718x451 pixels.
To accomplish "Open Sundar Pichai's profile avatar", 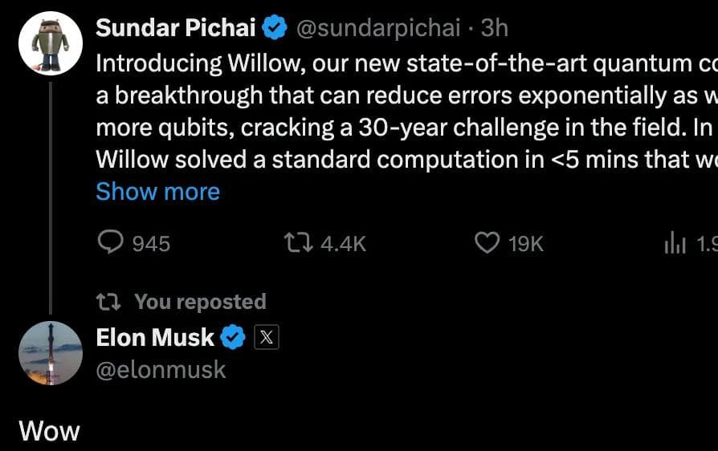I will 51,45.
